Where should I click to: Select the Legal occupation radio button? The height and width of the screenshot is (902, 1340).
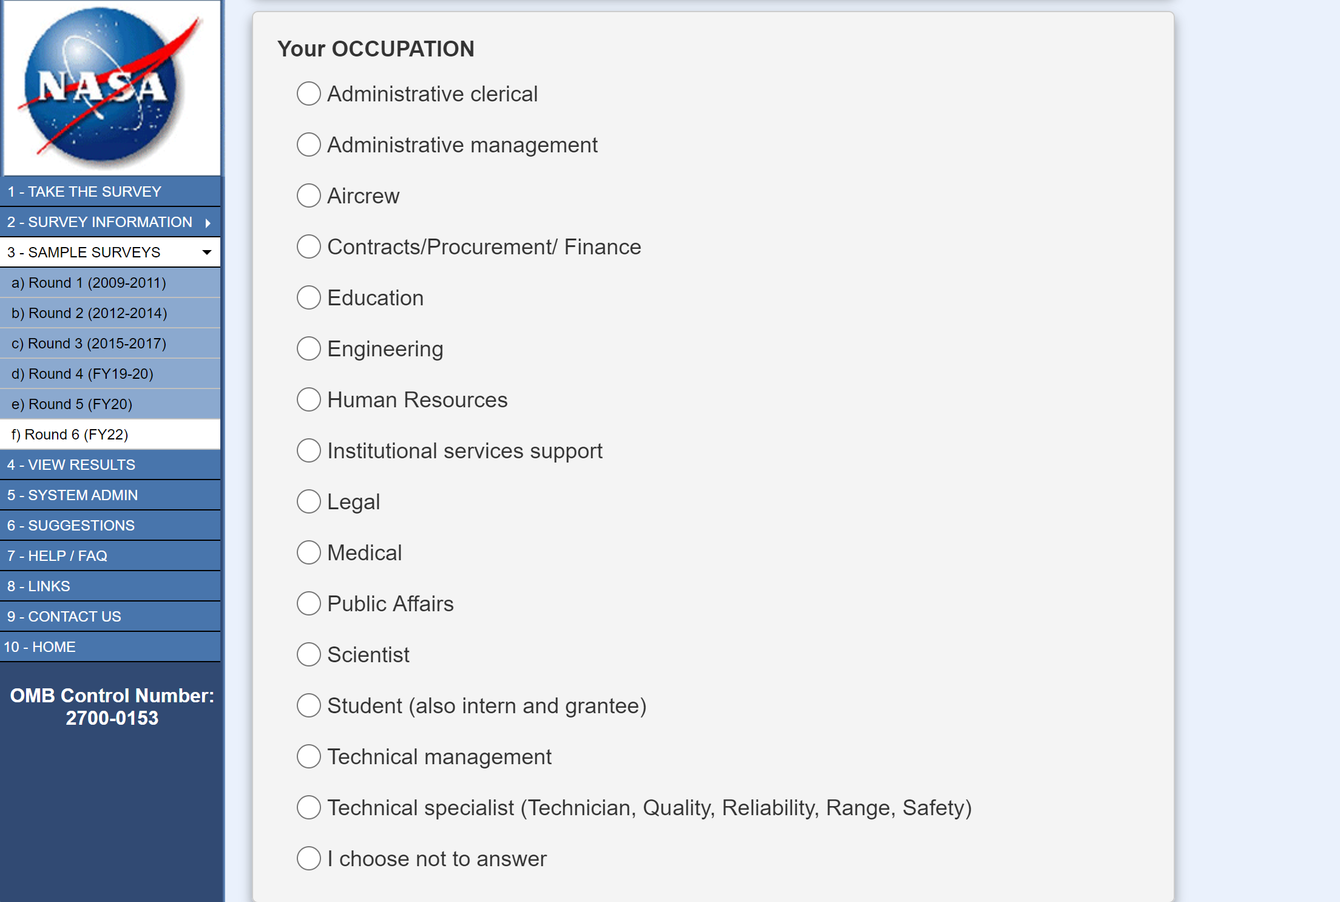pos(308,502)
